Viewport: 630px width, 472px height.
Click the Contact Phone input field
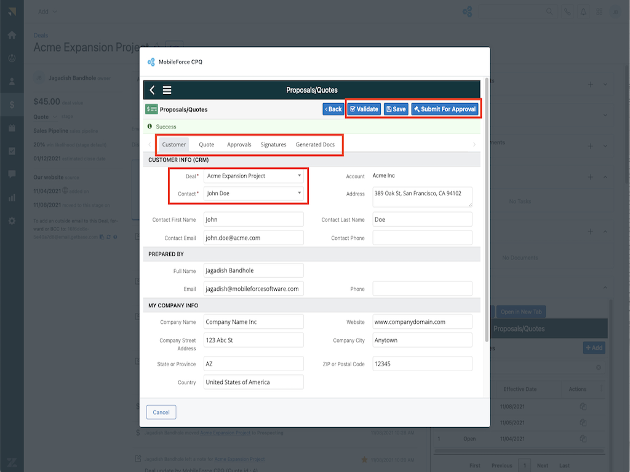(x=422, y=238)
